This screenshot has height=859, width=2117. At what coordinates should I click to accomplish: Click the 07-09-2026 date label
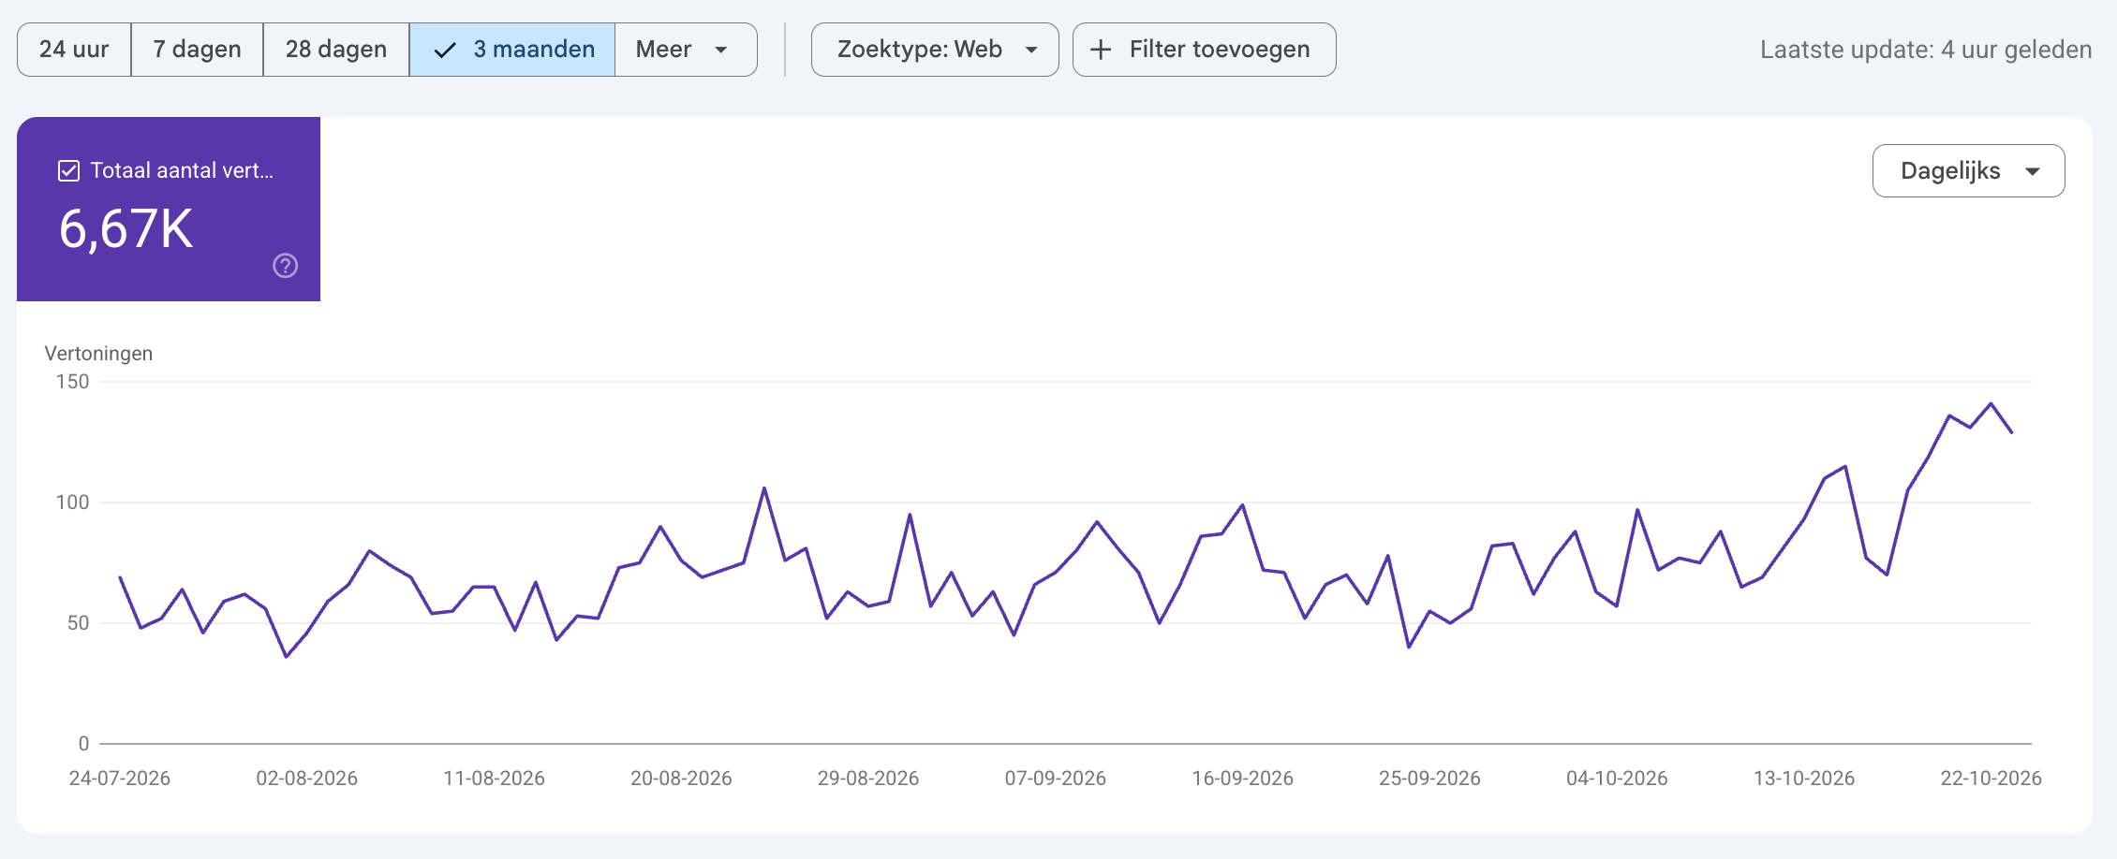point(1056,779)
